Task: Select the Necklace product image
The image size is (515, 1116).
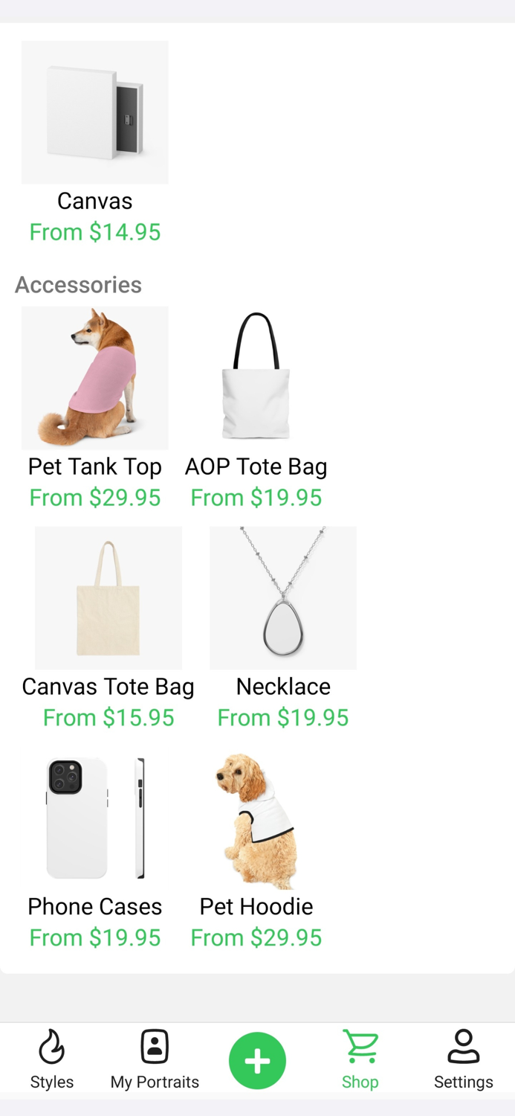Action: pos(283,598)
